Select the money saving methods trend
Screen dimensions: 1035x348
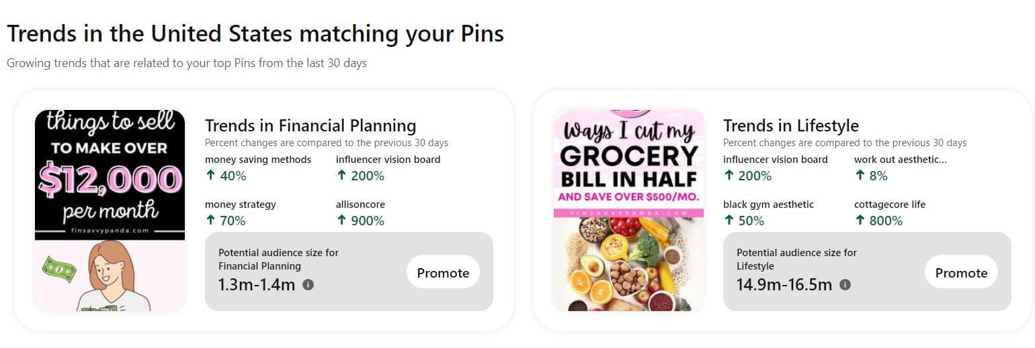click(x=258, y=160)
